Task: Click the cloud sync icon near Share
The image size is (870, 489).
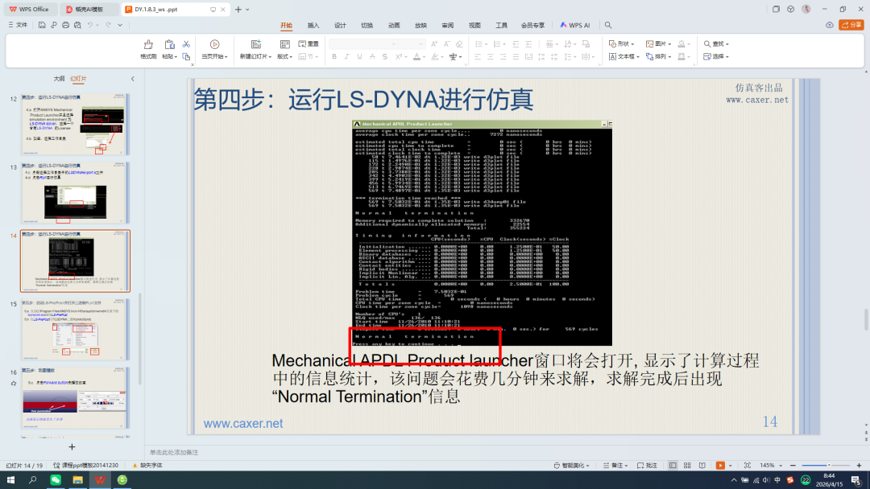Action: (830, 25)
